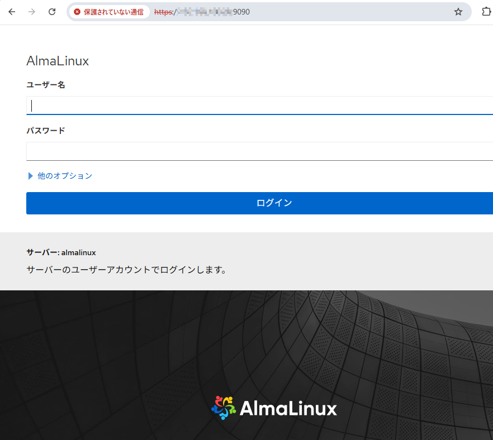Expand the 他のオプション disclosure triangle
This screenshot has height=440, width=493.
coord(31,176)
